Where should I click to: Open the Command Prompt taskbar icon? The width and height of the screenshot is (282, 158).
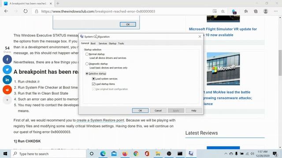tap(180, 154)
